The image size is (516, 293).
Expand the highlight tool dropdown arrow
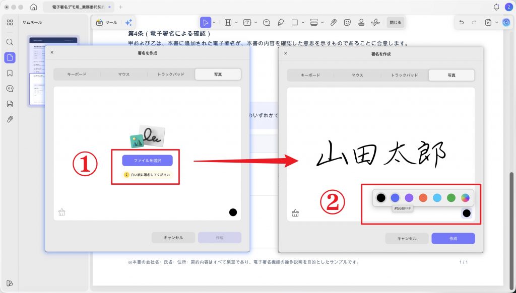[236, 23]
